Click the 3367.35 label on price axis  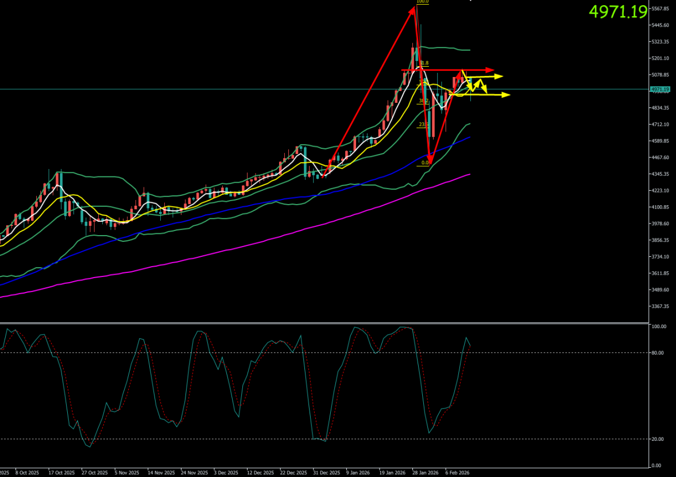pyautogui.click(x=660, y=306)
